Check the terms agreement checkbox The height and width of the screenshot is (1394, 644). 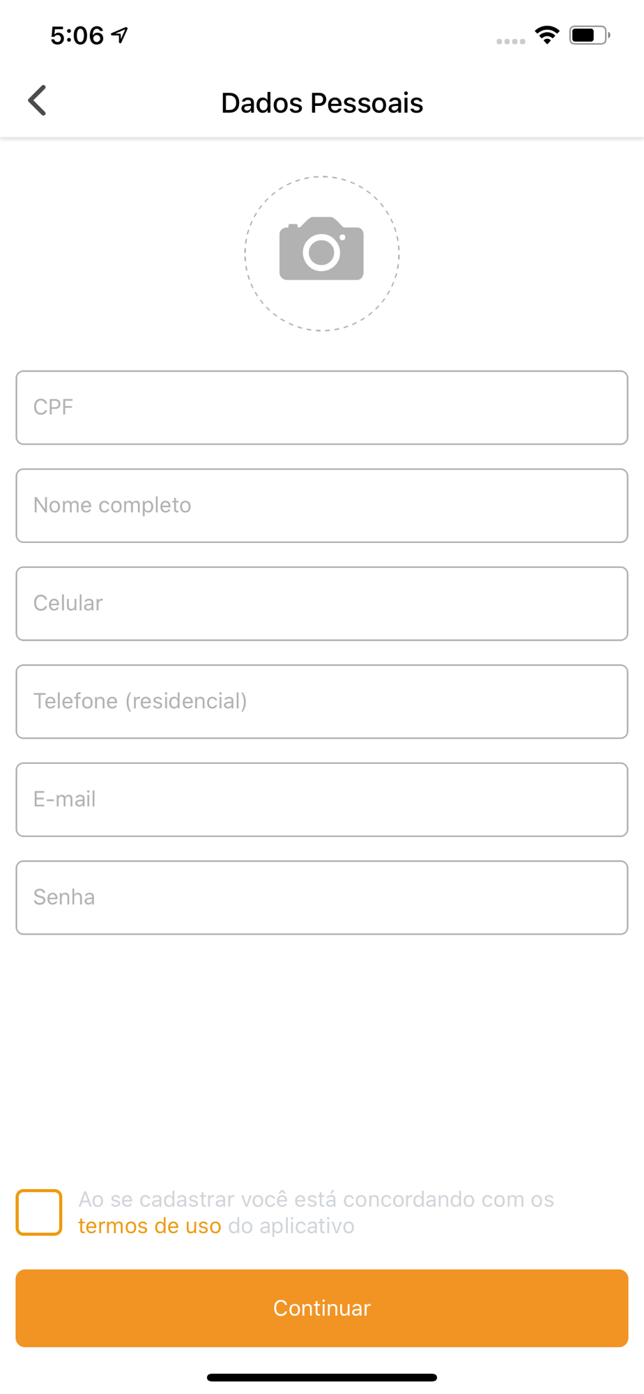[39, 1212]
